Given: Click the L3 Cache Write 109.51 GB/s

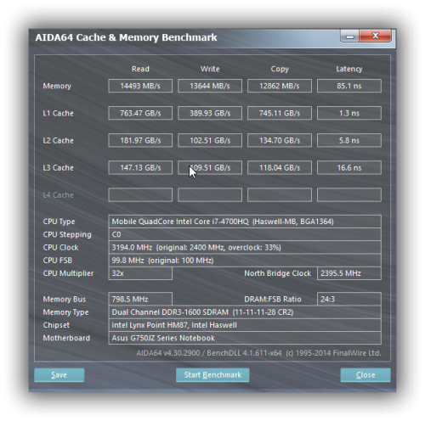Looking at the screenshot, I should pos(210,167).
